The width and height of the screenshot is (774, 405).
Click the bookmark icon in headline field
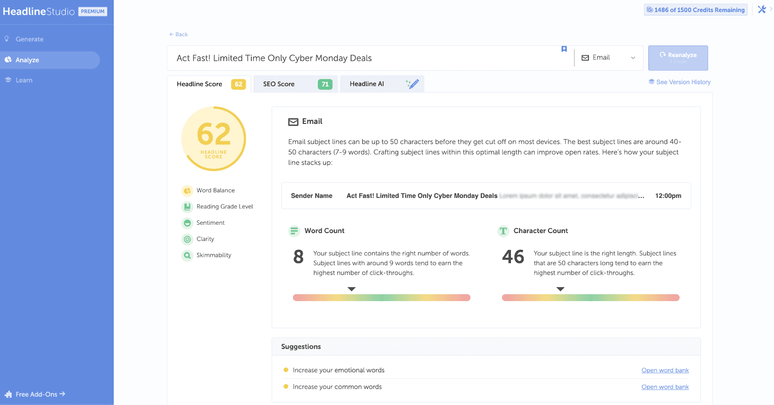point(564,49)
